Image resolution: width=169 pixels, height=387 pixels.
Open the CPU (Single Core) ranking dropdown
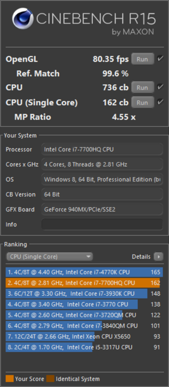[x=50, y=257]
